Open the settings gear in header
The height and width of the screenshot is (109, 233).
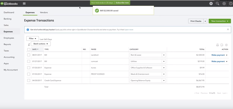pos(224,3)
